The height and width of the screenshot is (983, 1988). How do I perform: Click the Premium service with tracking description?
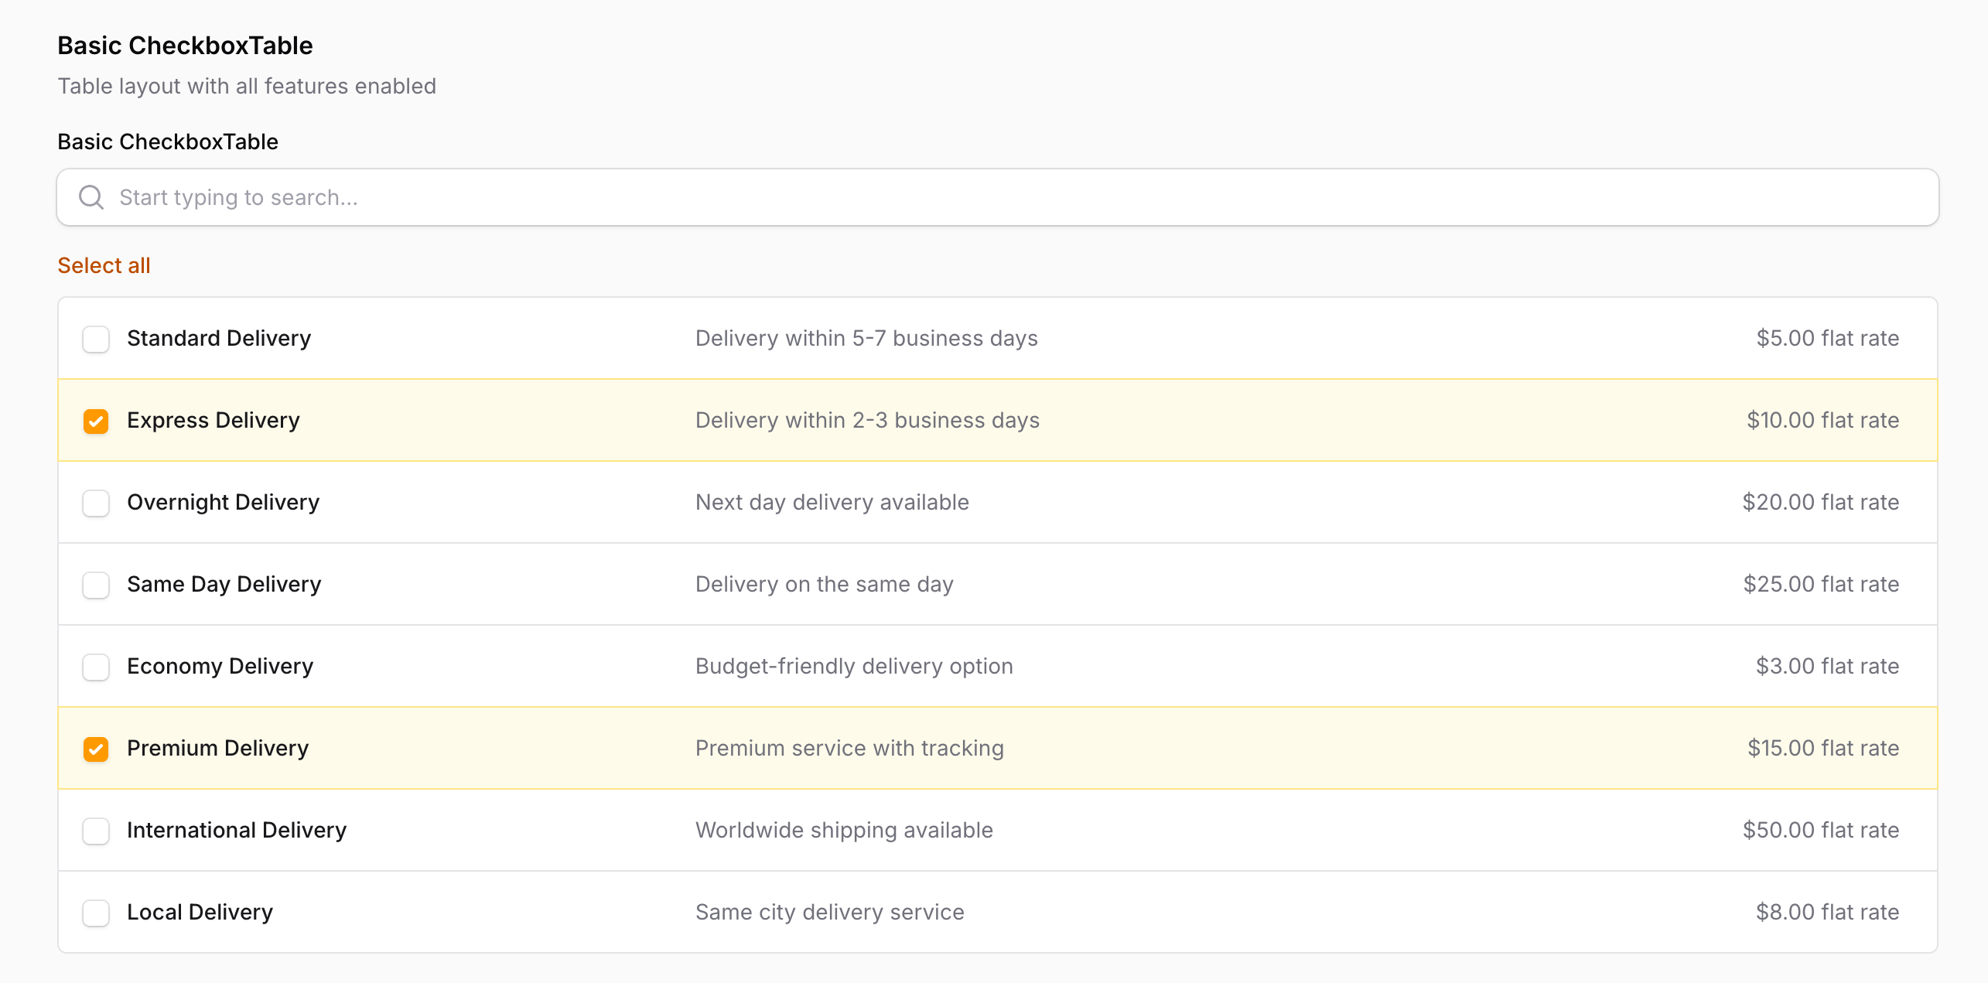[x=849, y=748]
